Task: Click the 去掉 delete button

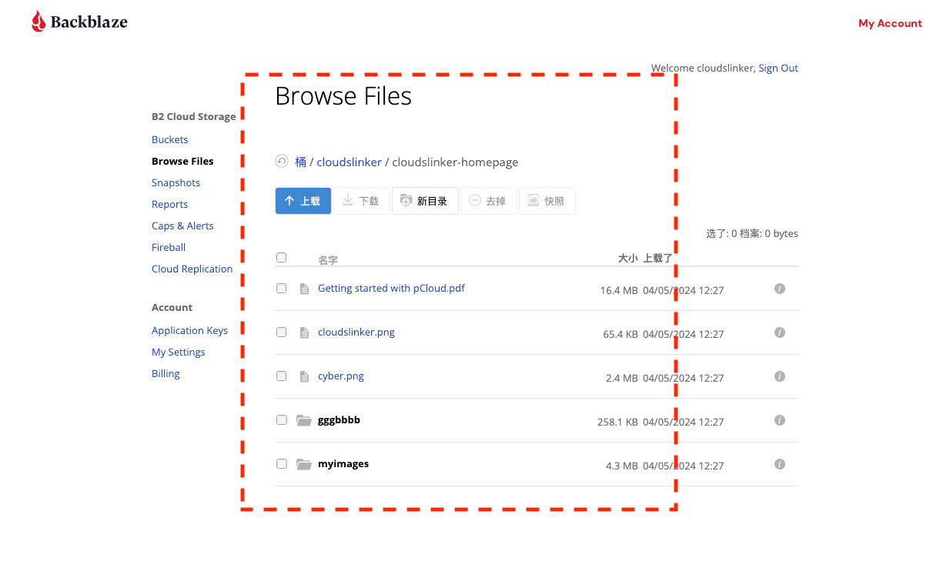Action: (x=489, y=201)
